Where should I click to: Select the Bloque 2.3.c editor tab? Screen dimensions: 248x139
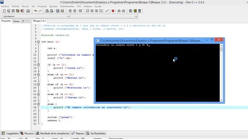pos(40,21)
